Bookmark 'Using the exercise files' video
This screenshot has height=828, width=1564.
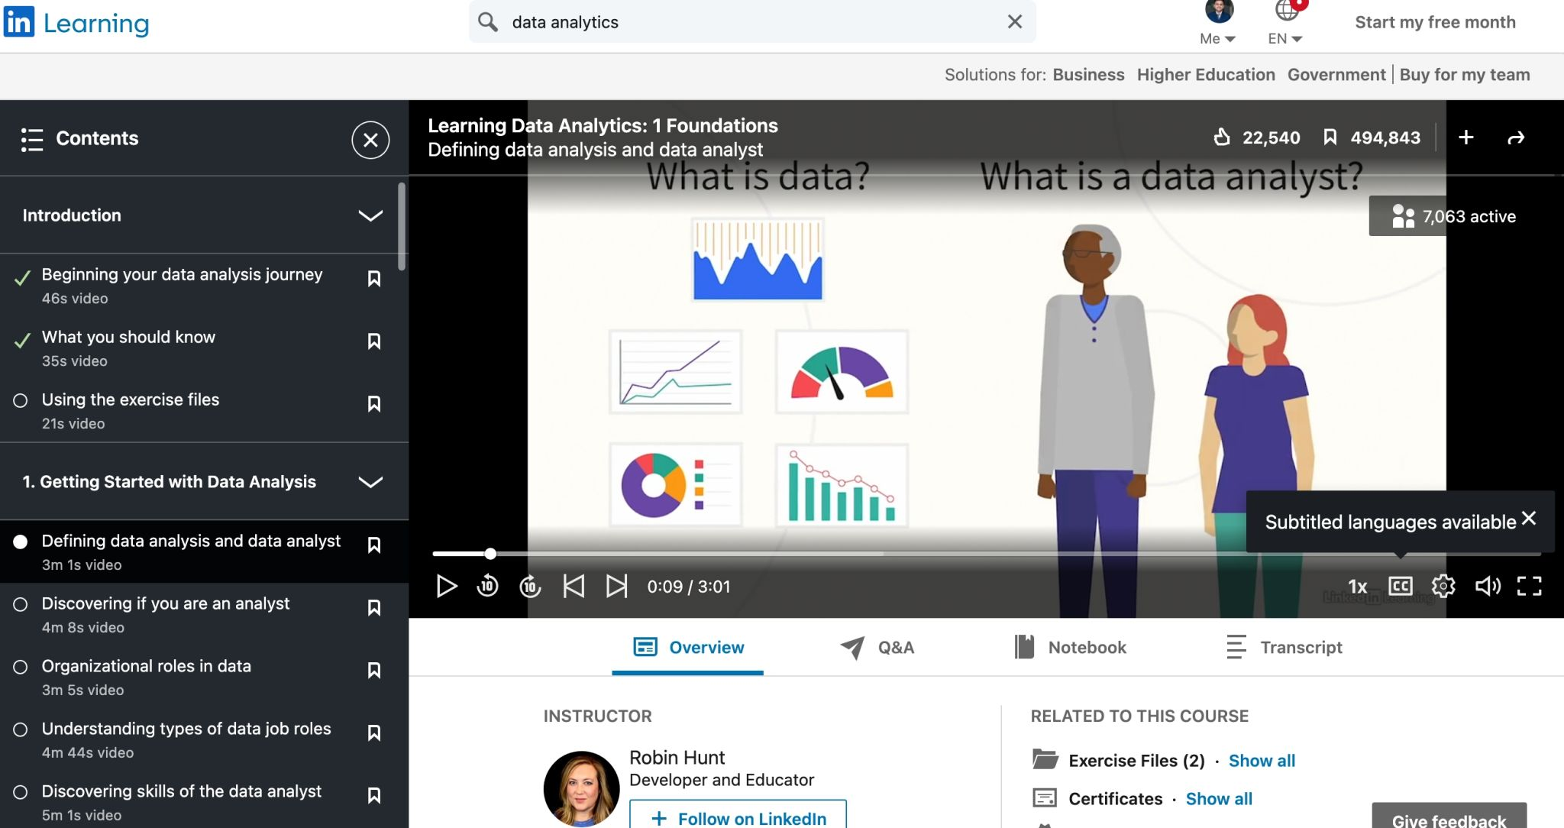click(374, 404)
